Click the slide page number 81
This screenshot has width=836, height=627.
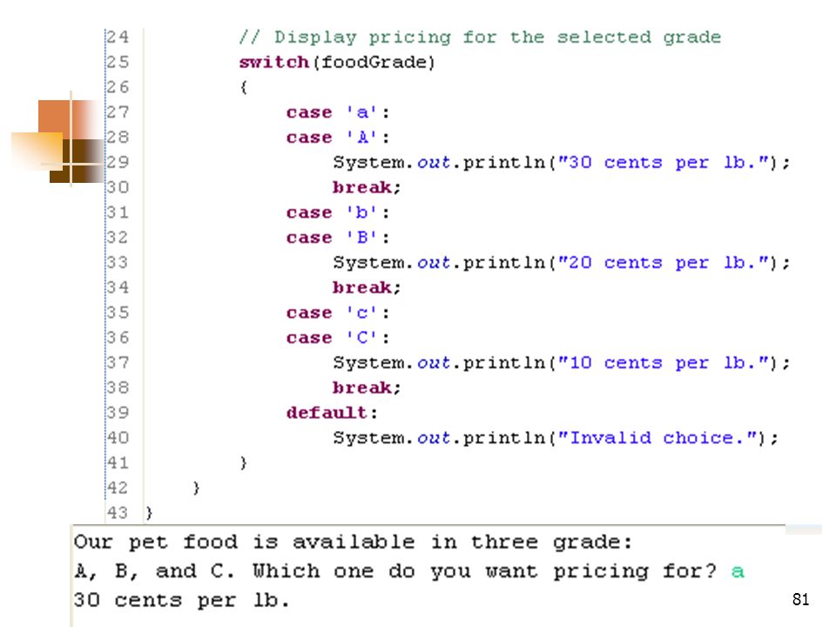tap(801, 599)
